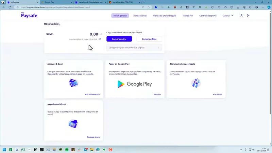Screen dimensions: 272x153
Task: Reload the page with refresh icon
Action: (x=10, y=7)
